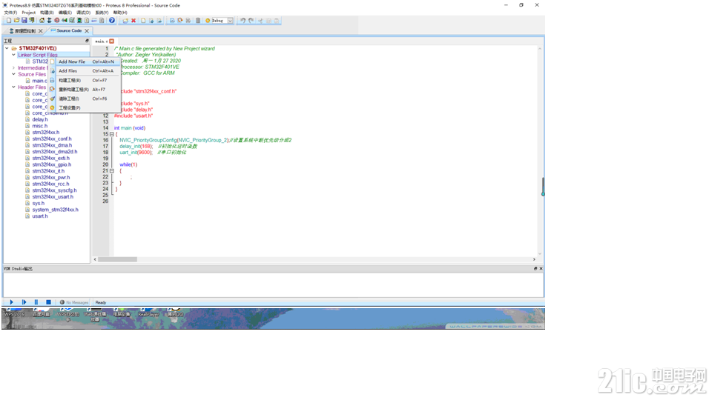Select system_stm32f4xx.h header file
The height and width of the screenshot is (400, 712).
click(55, 210)
